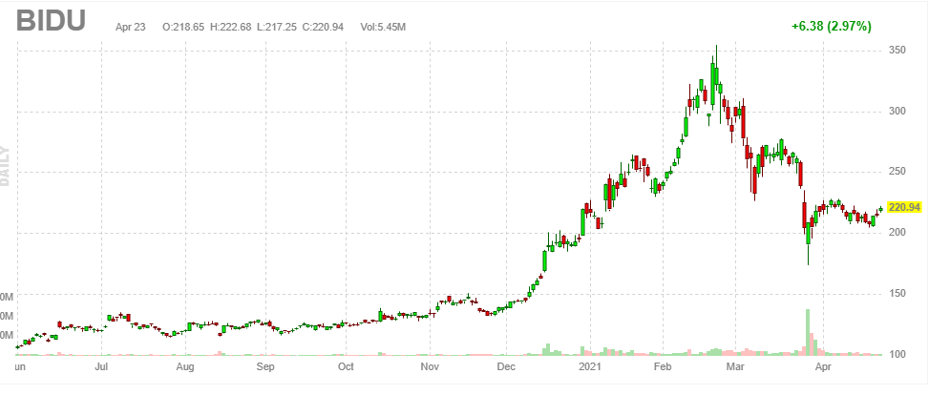Screen dimensions: 929x395
Task: Click the 350 price axis label
Action: pyautogui.click(x=897, y=51)
